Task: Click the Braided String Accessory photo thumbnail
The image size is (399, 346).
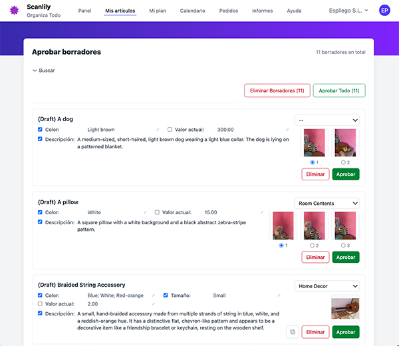Action: click(x=344, y=309)
